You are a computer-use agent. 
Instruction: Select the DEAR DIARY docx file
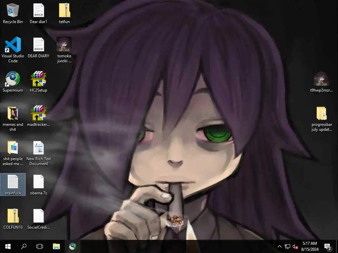pos(38,48)
